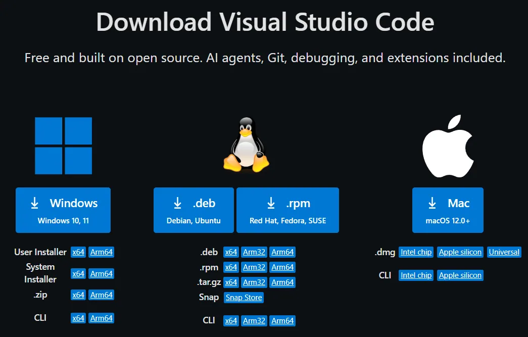Choose Windows System Installer x64
The width and height of the screenshot is (528, 337).
[x=78, y=274]
